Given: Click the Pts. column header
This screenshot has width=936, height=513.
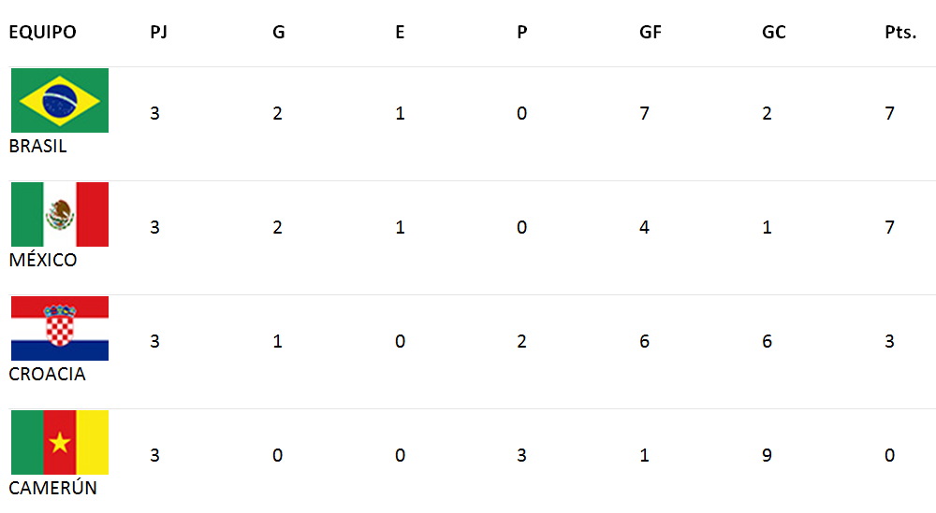Looking at the screenshot, I should click(x=900, y=32).
